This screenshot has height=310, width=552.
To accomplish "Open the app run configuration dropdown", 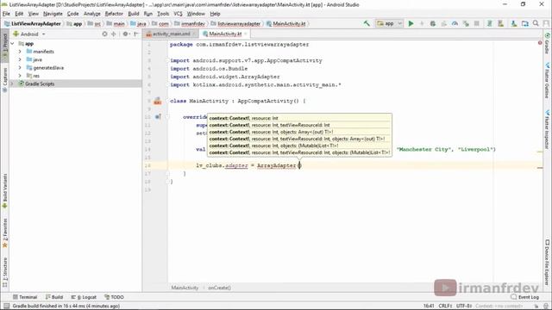I will coord(389,23).
